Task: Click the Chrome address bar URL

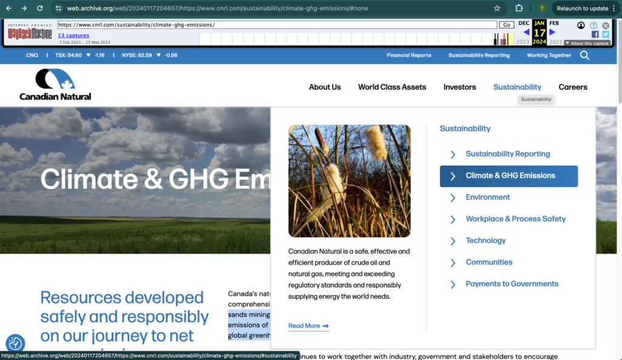Action: tap(217, 8)
